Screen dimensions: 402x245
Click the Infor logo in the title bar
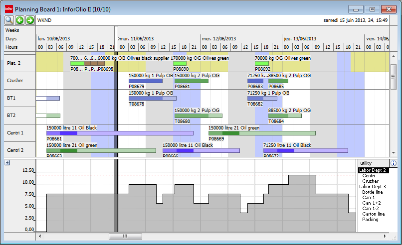[x=9, y=9]
